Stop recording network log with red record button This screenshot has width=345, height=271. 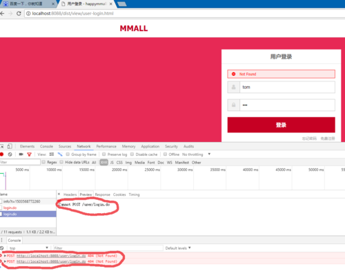(2, 154)
